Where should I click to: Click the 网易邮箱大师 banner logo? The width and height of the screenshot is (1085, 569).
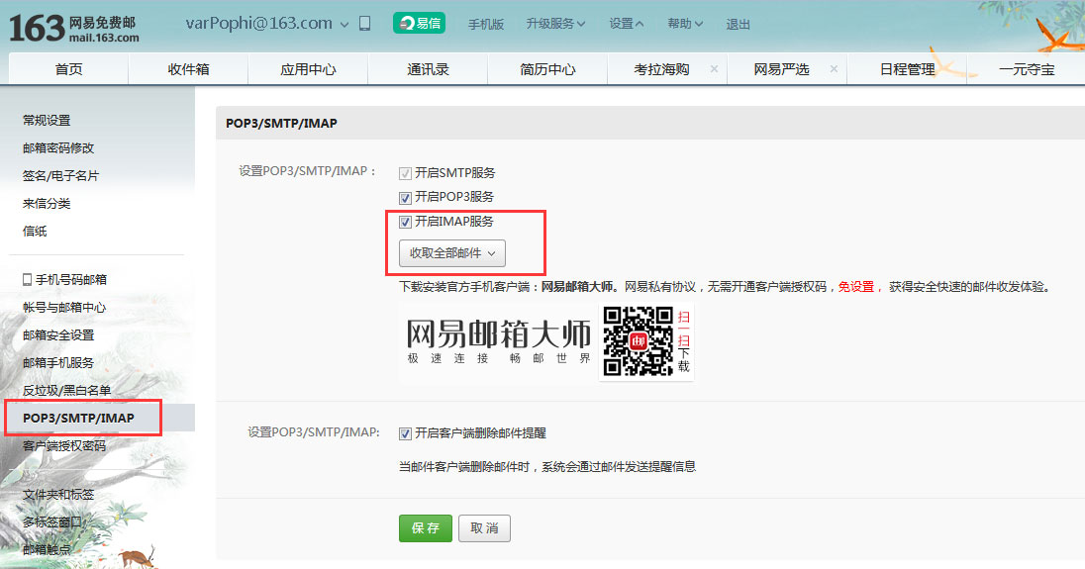[498, 341]
